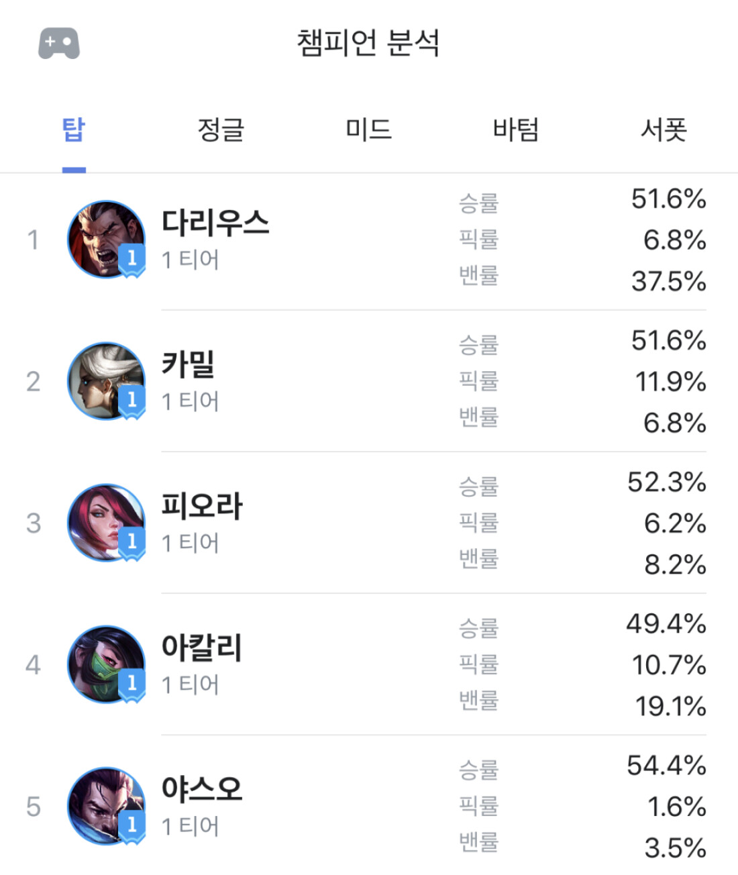The width and height of the screenshot is (738, 875).
Task: Open 다리우스 champion portrait
Action: 106,240
